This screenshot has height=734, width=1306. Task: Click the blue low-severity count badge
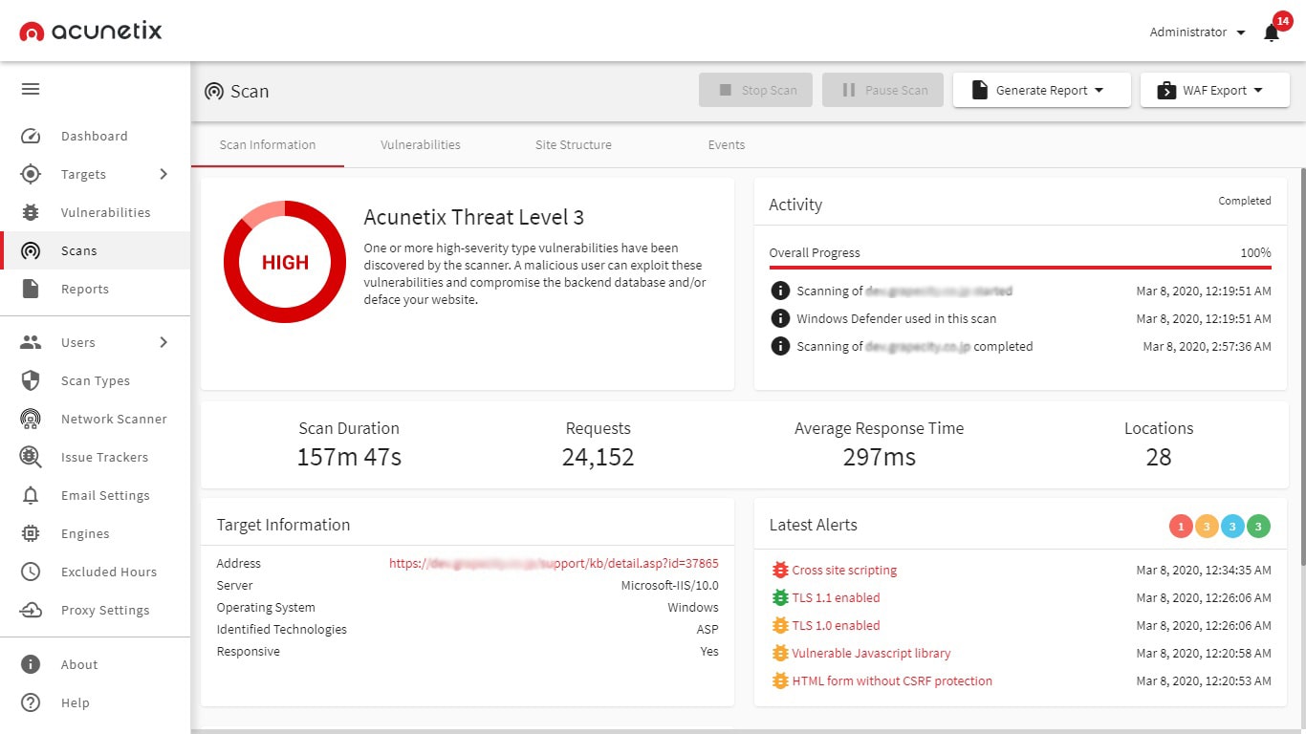[1232, 526]
